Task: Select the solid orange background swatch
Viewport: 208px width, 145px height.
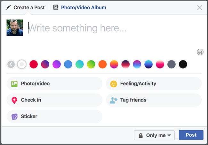Action: pos(102,64)
